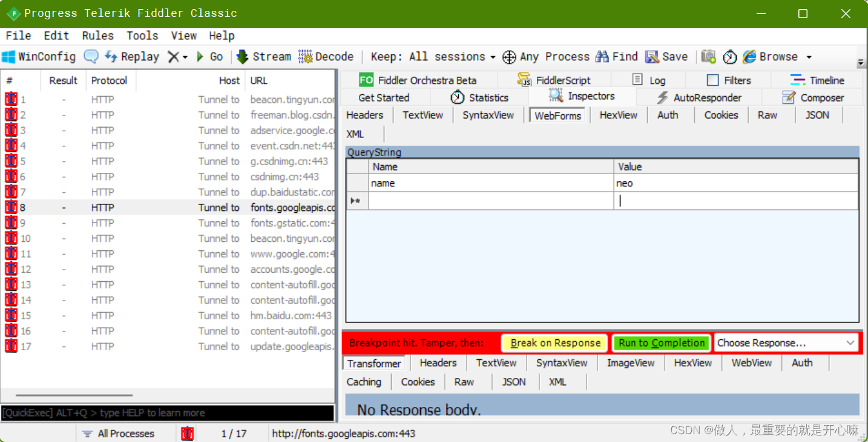Click the Break on Response button
This screenshot has height=442, width=868.
554,343
